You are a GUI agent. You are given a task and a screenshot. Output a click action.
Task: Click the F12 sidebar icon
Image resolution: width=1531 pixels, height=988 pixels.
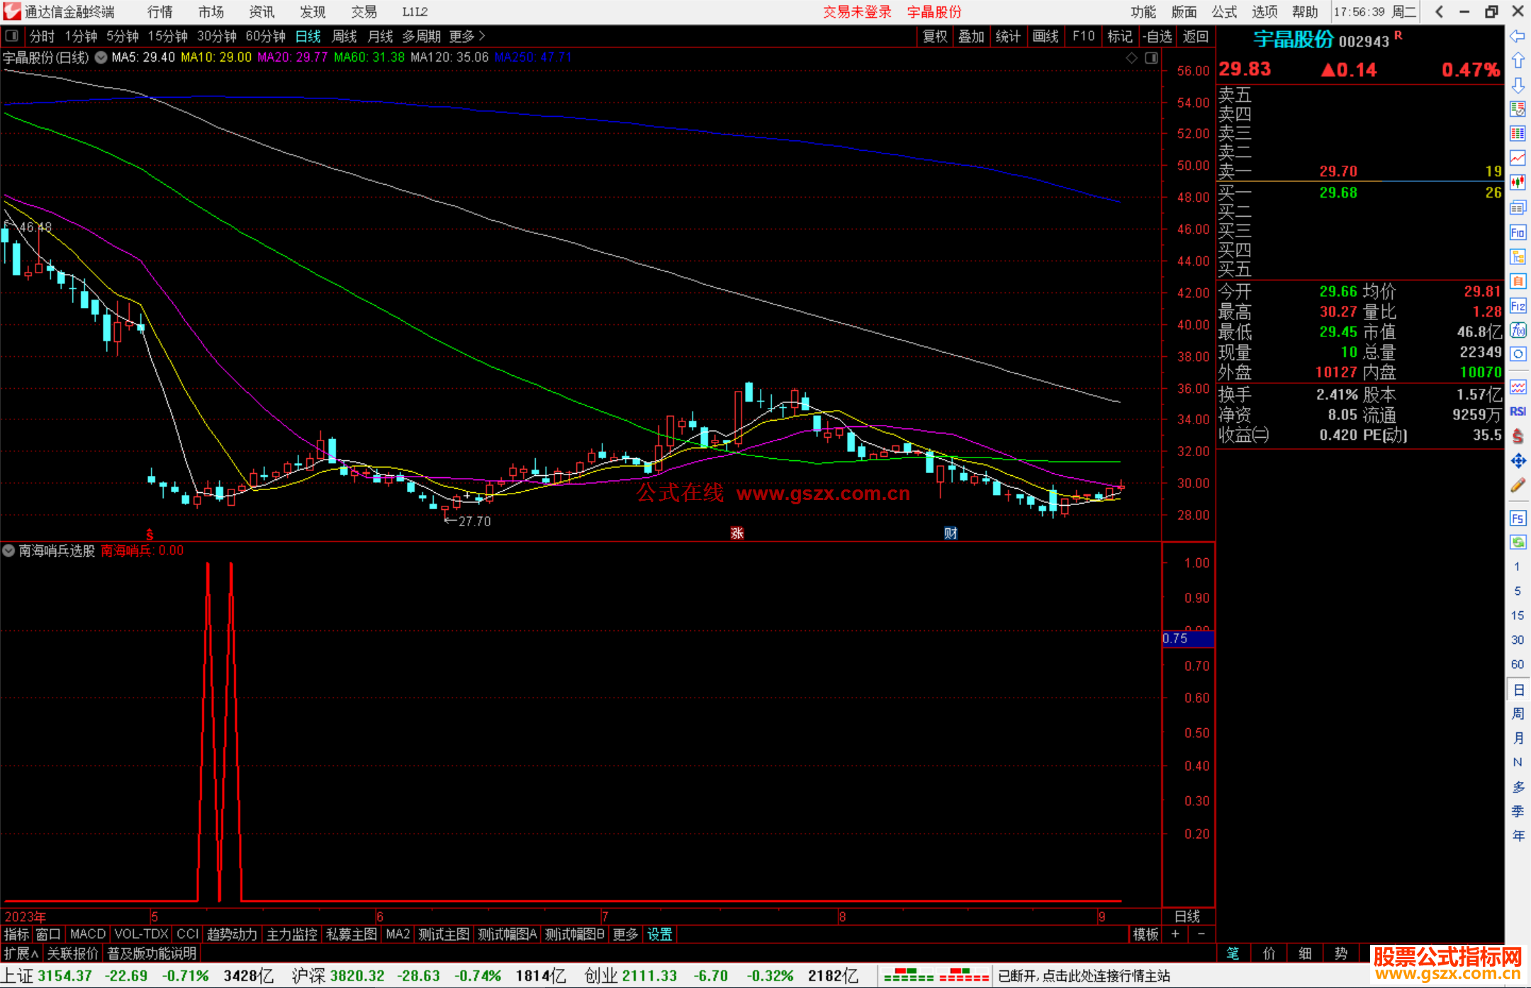1518,306
